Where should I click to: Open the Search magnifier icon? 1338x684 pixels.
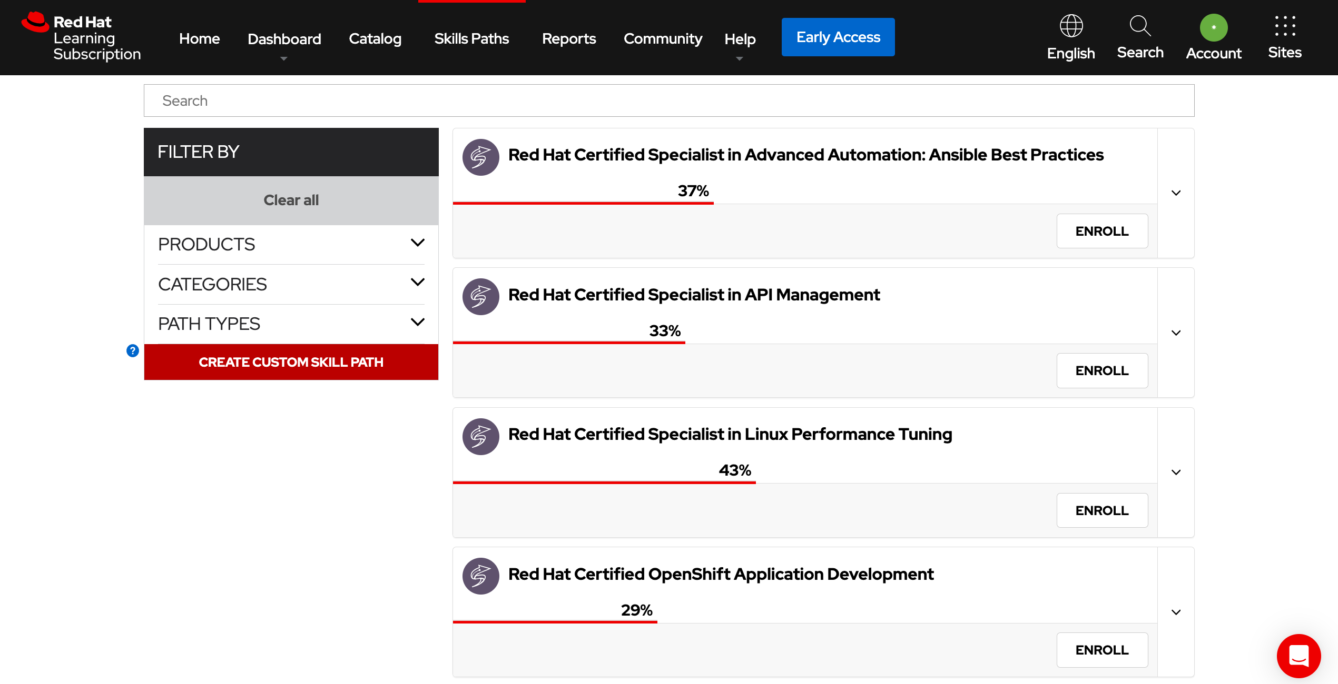pos(1140,26)
